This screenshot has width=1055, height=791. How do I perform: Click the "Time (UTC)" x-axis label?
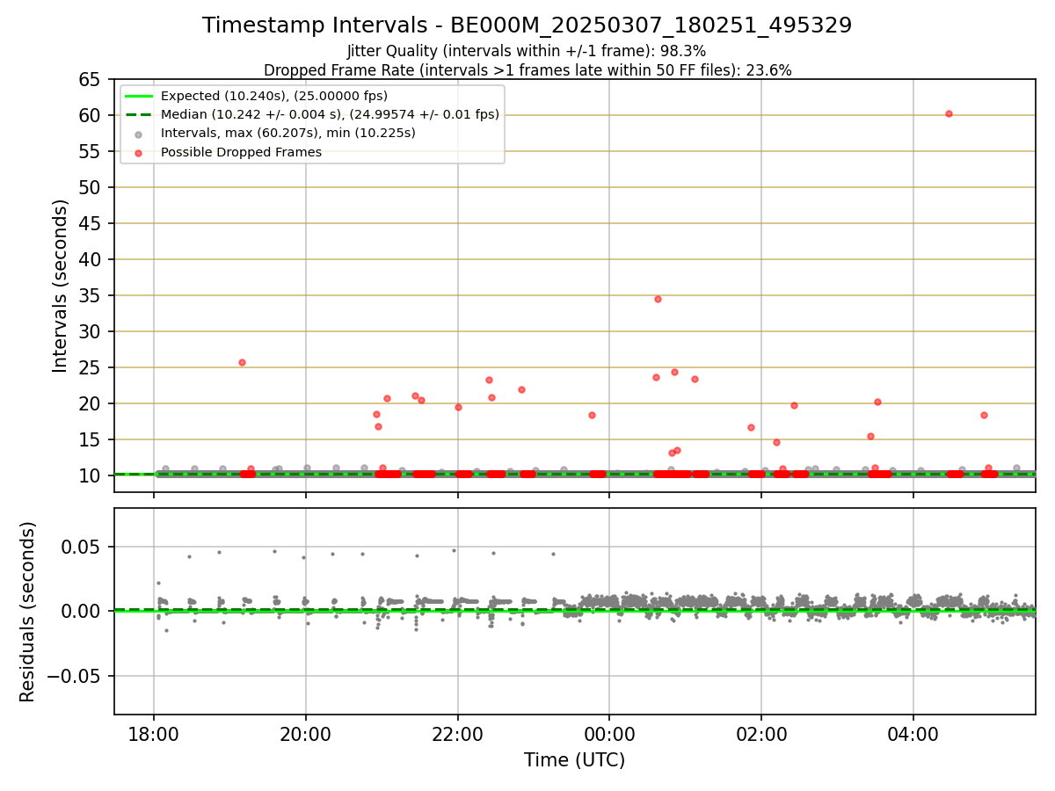574,760
